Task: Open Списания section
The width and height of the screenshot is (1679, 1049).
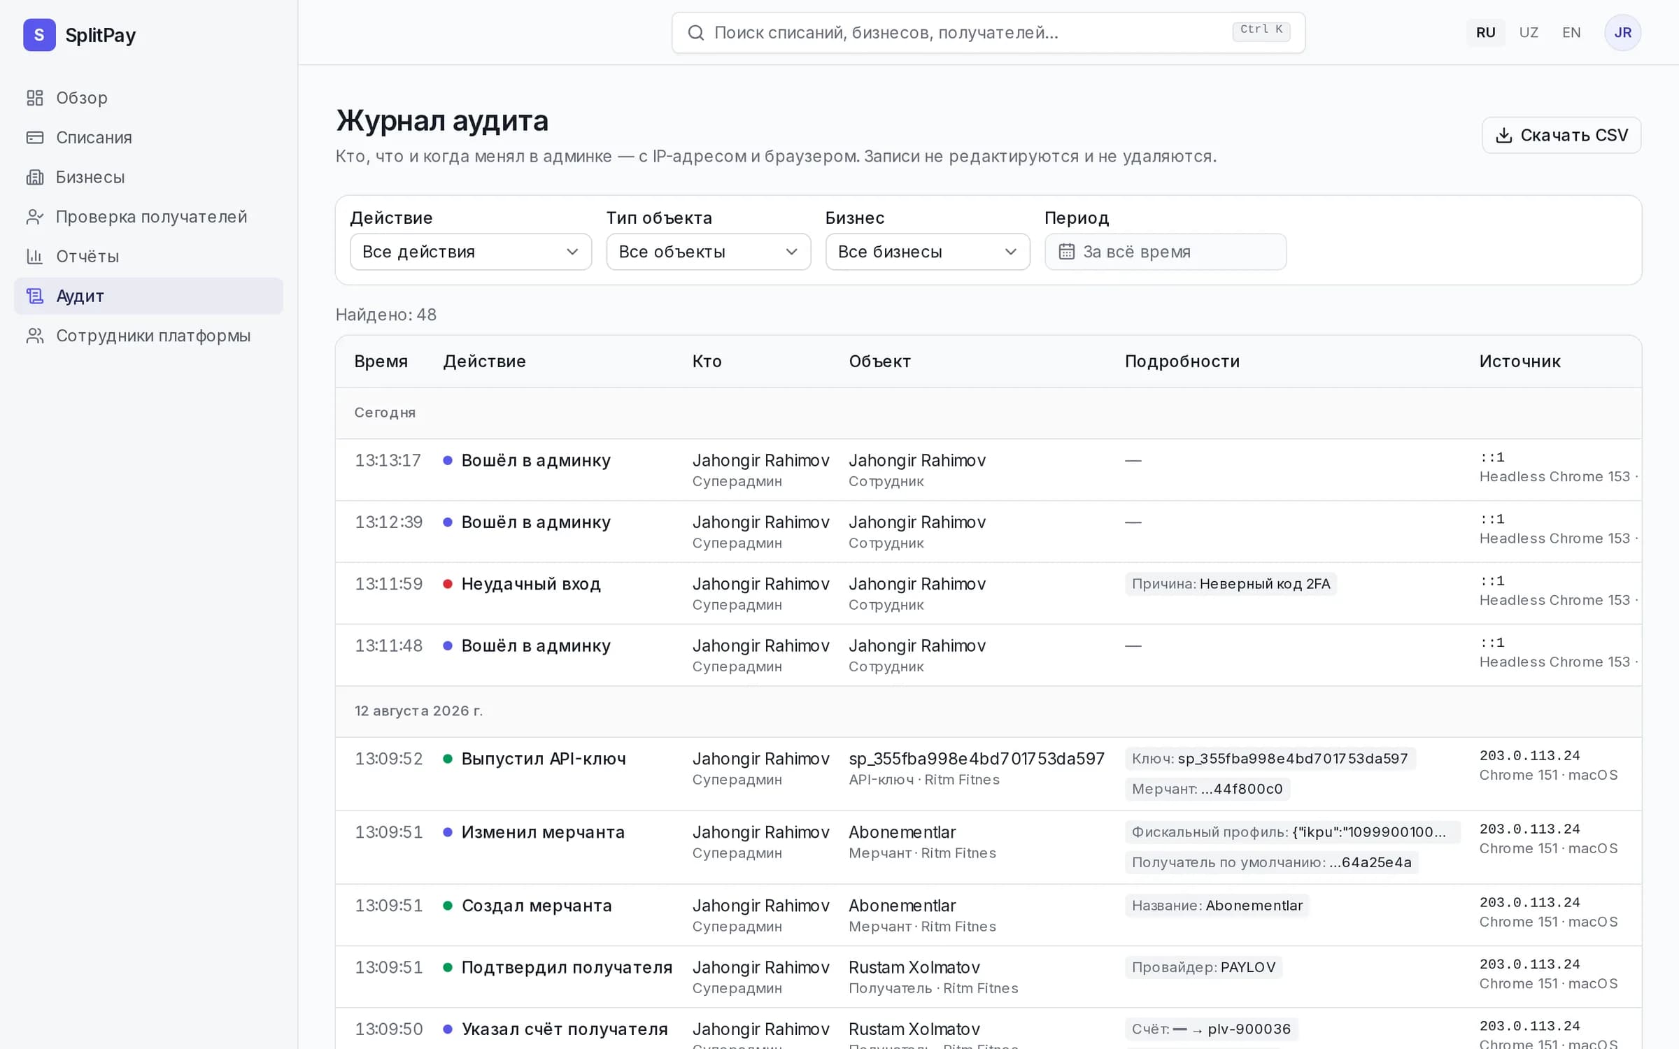Action: click(x=148, y=138)
